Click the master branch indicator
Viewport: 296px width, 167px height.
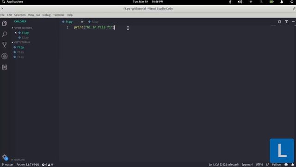coord(7,165)
